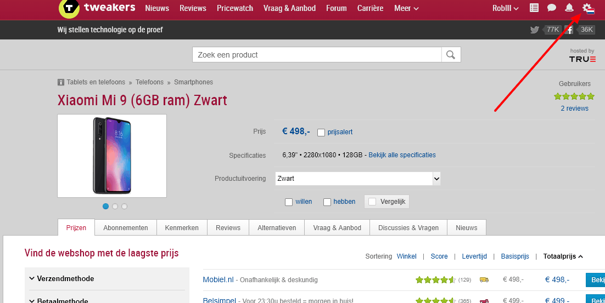Open the RobIII user menu
The height and width of the screenshot is (303, 605).
[x=506, y=8]
